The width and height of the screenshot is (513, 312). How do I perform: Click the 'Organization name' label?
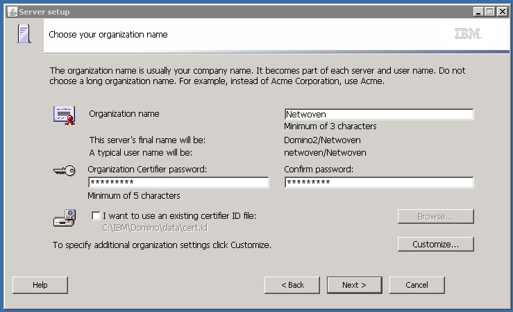(124, 114)
